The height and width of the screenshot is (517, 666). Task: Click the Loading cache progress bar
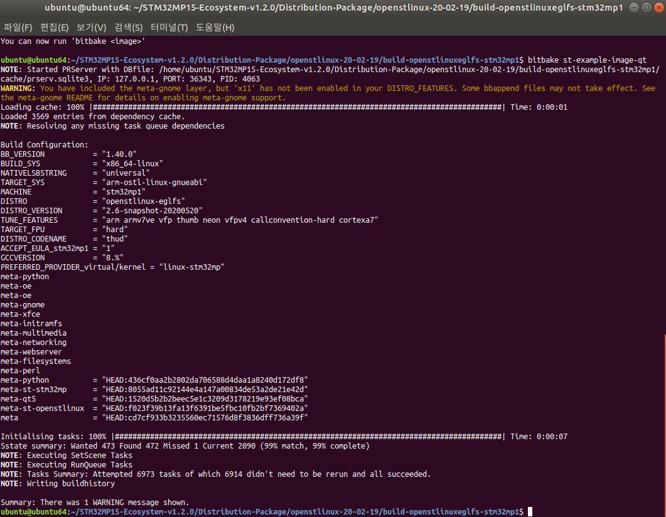pyautogui.click(x=298, y=107)
